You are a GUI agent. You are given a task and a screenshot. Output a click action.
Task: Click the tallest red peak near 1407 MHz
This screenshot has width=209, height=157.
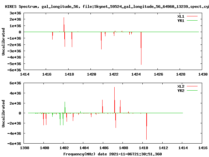coord(115,100)
